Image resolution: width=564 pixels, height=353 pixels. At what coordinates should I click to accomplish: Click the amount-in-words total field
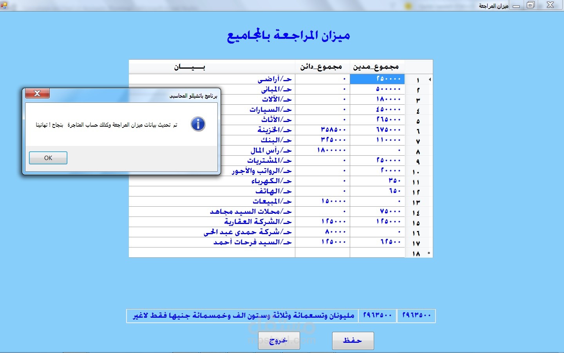(x=242, y=316)
